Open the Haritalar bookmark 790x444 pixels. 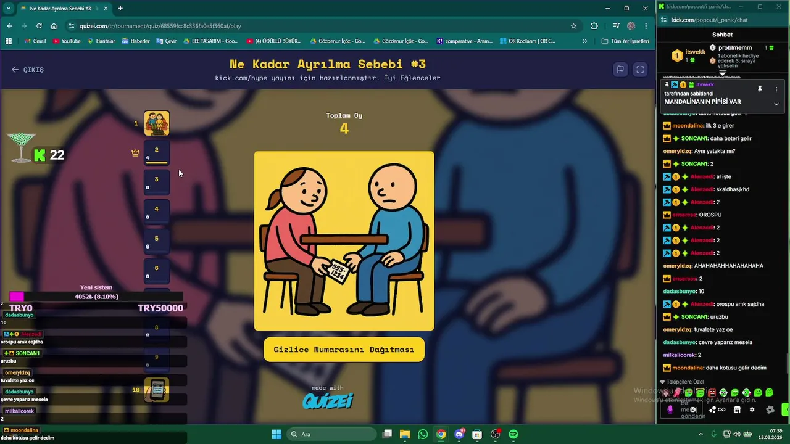pos(101,41)
